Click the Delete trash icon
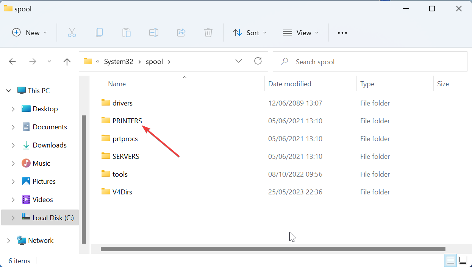Image resolution: width=472 pixels, height=267 pixels. tap(208, 33)
